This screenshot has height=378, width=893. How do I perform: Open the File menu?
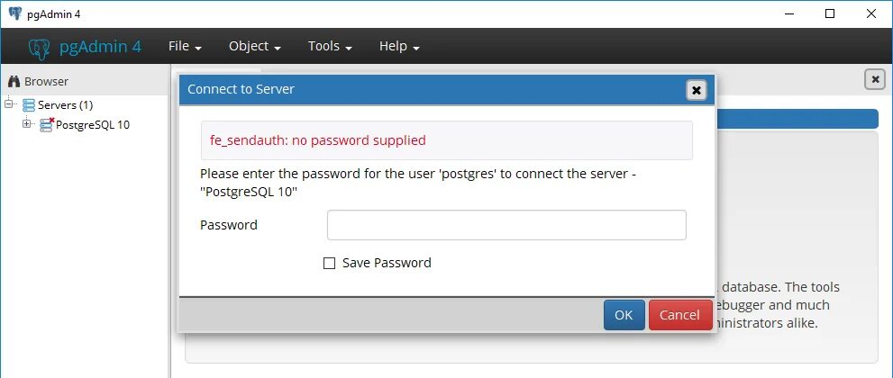184,47
